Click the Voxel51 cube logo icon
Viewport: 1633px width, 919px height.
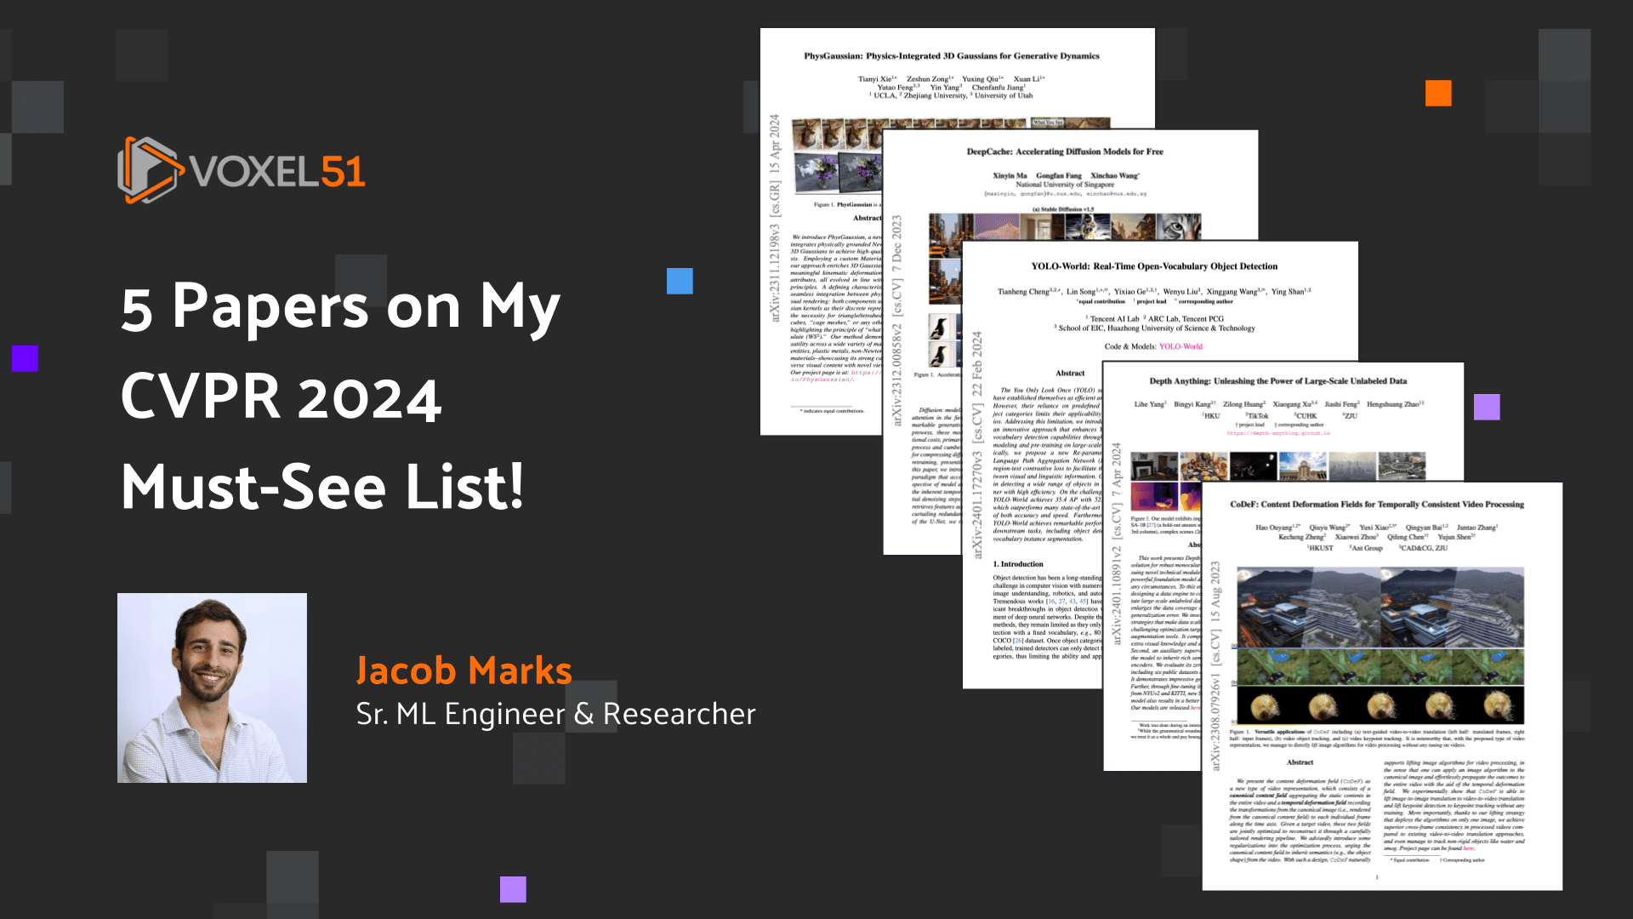tap(149, 170)
